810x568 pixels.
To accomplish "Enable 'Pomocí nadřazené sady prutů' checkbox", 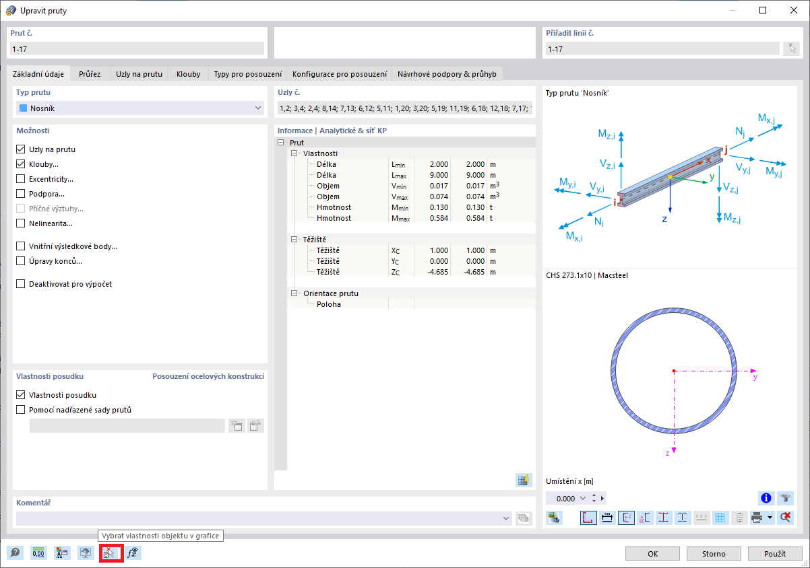I will (x=20, y=410).
